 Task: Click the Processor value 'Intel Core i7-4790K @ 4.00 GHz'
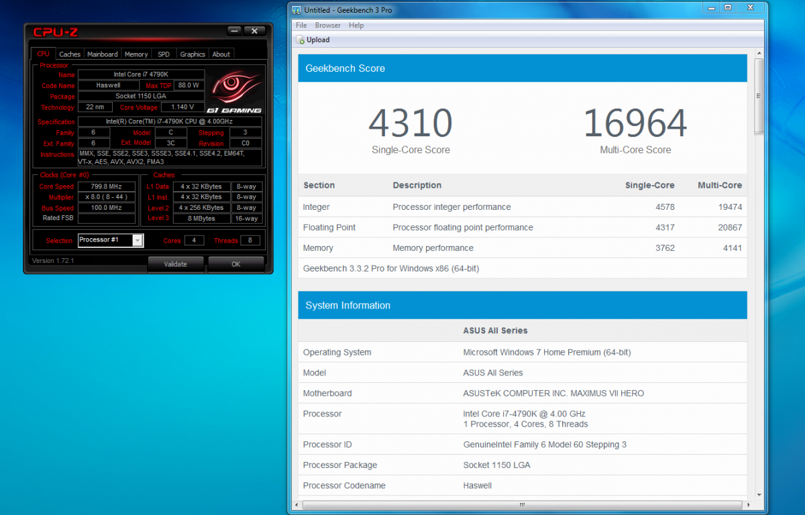(x=525, y=414)
